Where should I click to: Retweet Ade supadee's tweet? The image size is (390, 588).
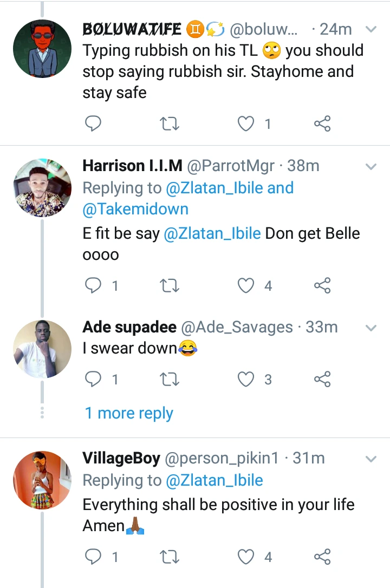pos(170,380)
